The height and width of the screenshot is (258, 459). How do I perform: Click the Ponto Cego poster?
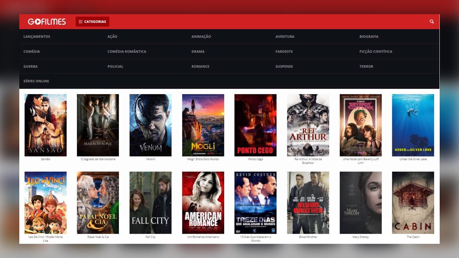[x=255, y=125]
